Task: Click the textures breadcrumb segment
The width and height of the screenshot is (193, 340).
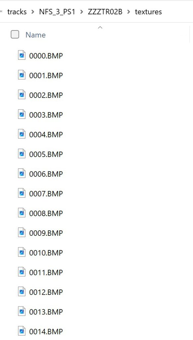Action: pyautogui.click(x=148, y=12)
